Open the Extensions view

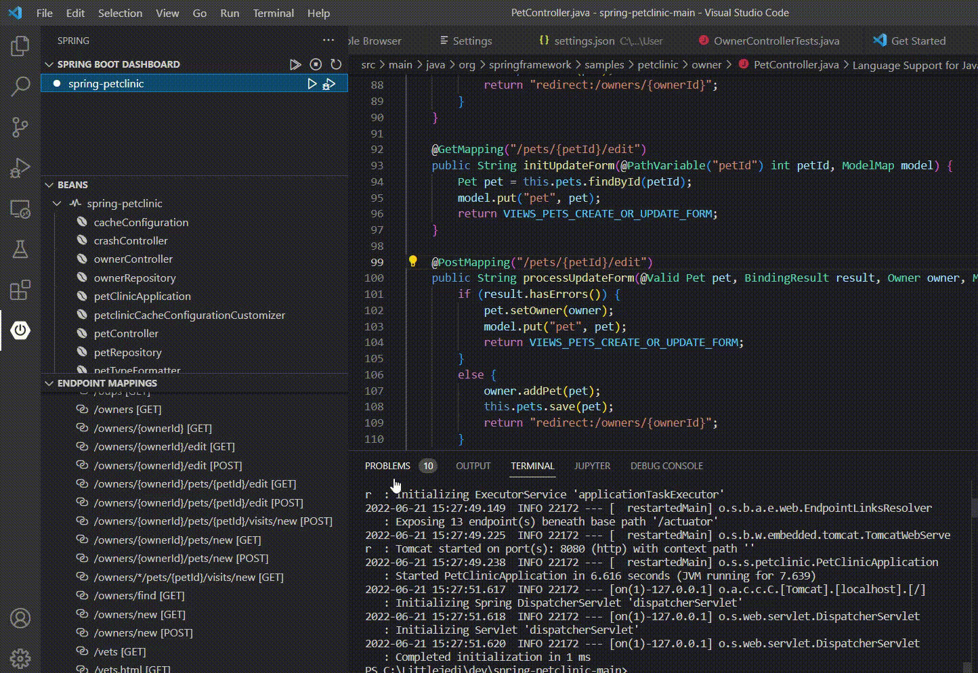20,290
